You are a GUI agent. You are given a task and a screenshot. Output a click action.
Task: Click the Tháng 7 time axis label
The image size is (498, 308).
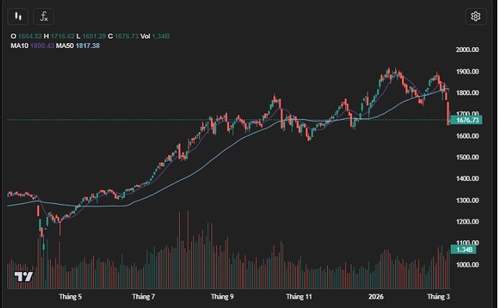[x=144, y=296]
